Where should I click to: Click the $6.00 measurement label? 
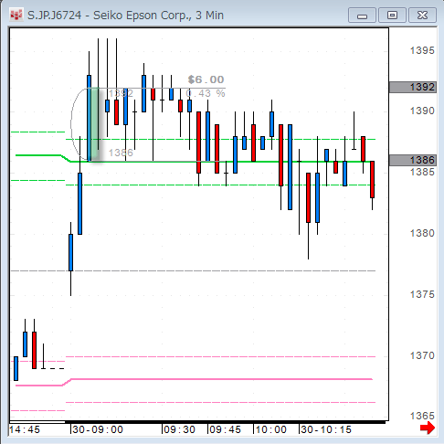coord(206,79)
